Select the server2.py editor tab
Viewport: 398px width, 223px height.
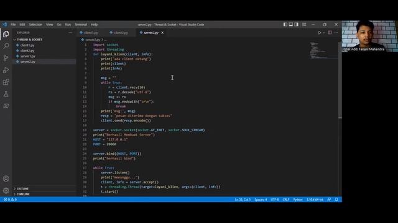[151, 33]
